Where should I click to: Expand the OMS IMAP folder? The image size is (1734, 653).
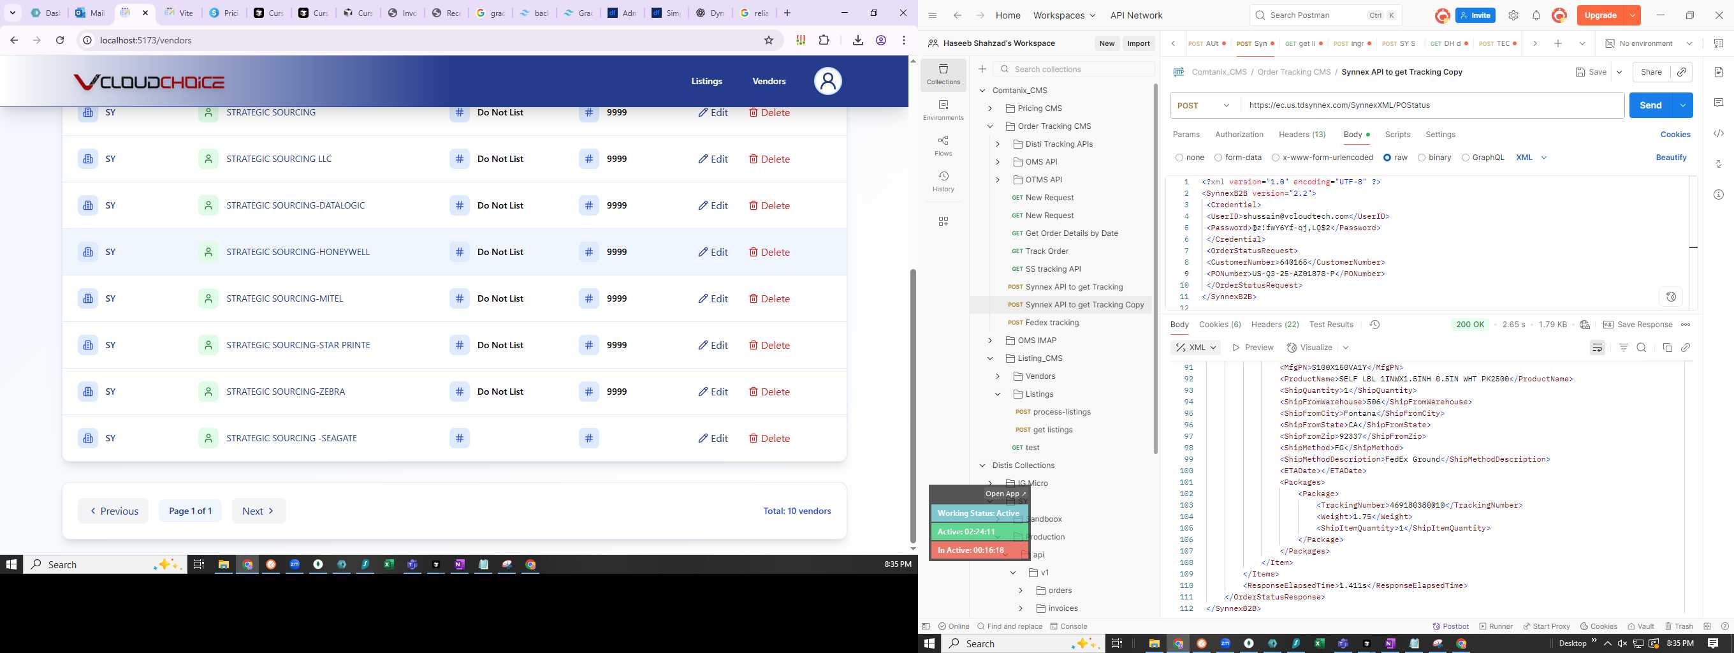pyautogui.click(x=990, y=341)
